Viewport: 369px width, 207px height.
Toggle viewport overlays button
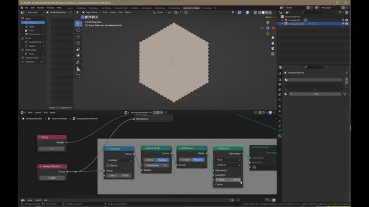pyautogui.click(x=247, y=13)
